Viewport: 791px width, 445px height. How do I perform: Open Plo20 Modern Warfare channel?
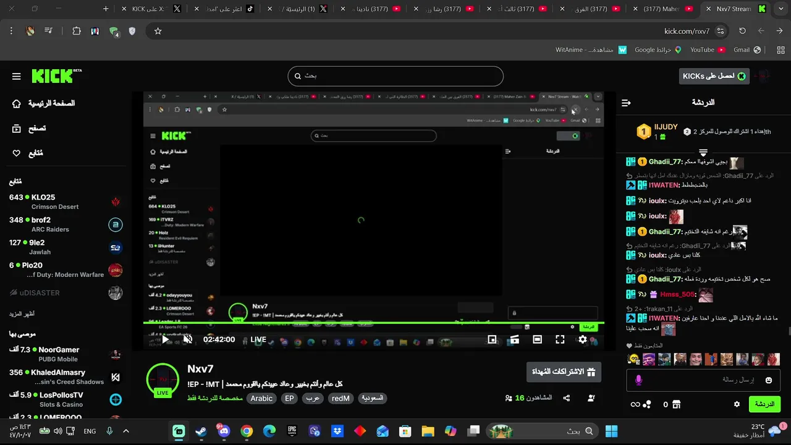(x=66, y=270)
